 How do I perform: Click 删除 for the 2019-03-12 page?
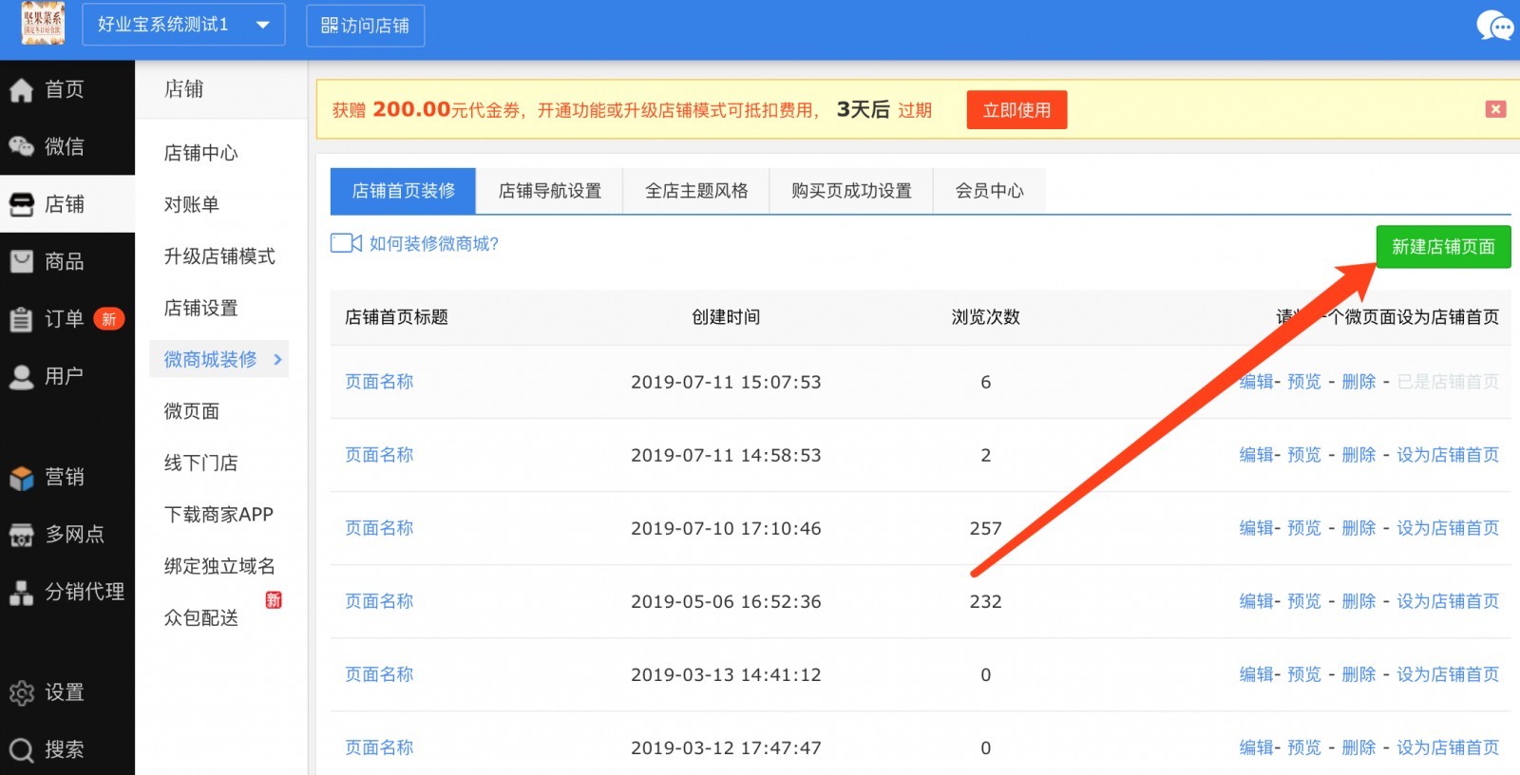pos(1358,747)
